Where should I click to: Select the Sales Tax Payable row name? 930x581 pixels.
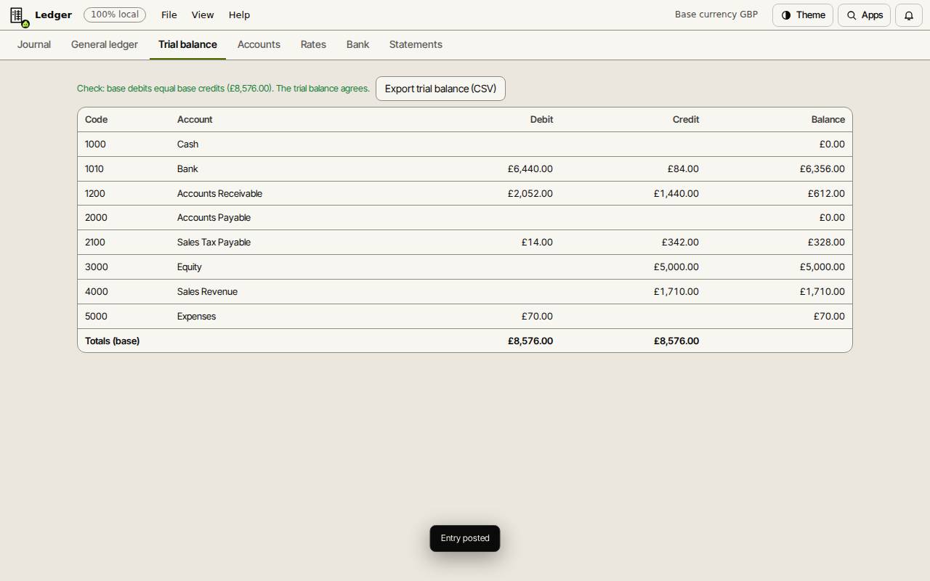214,242
